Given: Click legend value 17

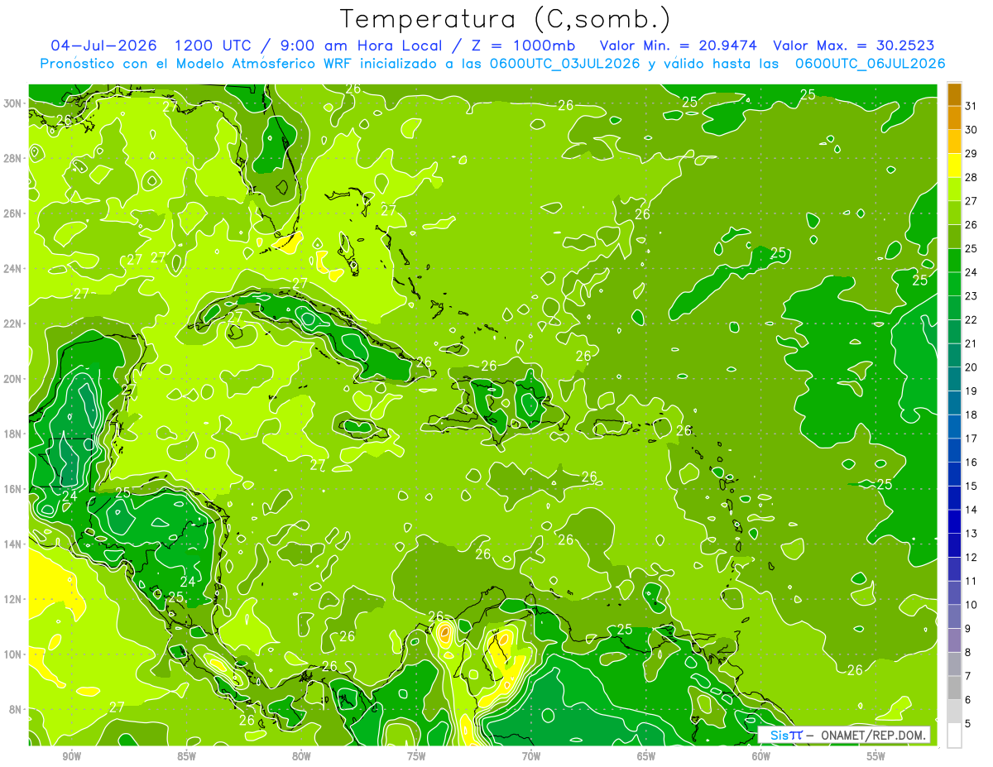Looking at the screenshot, I should (971, 439).
